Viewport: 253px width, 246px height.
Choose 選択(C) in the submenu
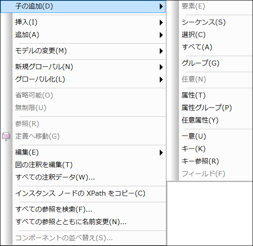coord(210,35)
